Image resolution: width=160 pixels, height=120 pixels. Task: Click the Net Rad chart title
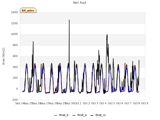(x=79, y=3)
